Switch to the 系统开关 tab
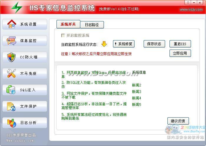 click(68, 24)
